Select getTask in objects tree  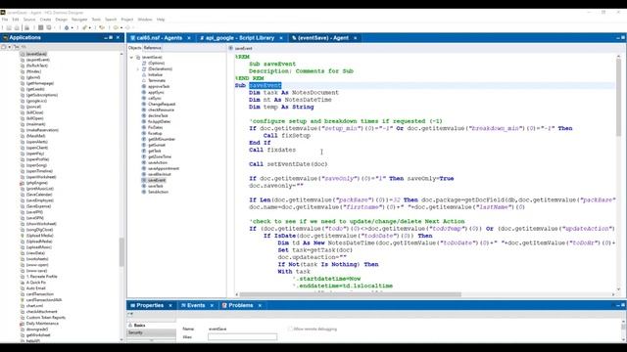(x=155, y=151)
